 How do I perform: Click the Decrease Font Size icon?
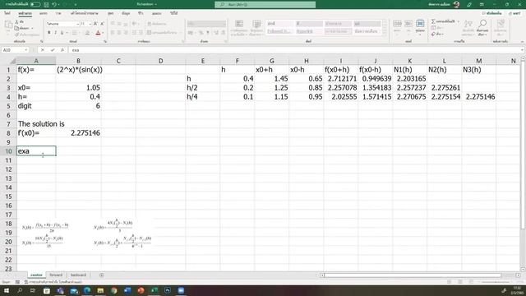pyautogui.click(x=102, y=24)
